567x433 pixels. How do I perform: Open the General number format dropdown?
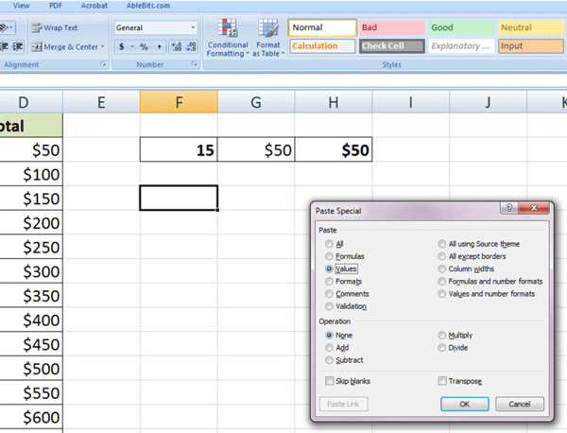tap(193, 28)
